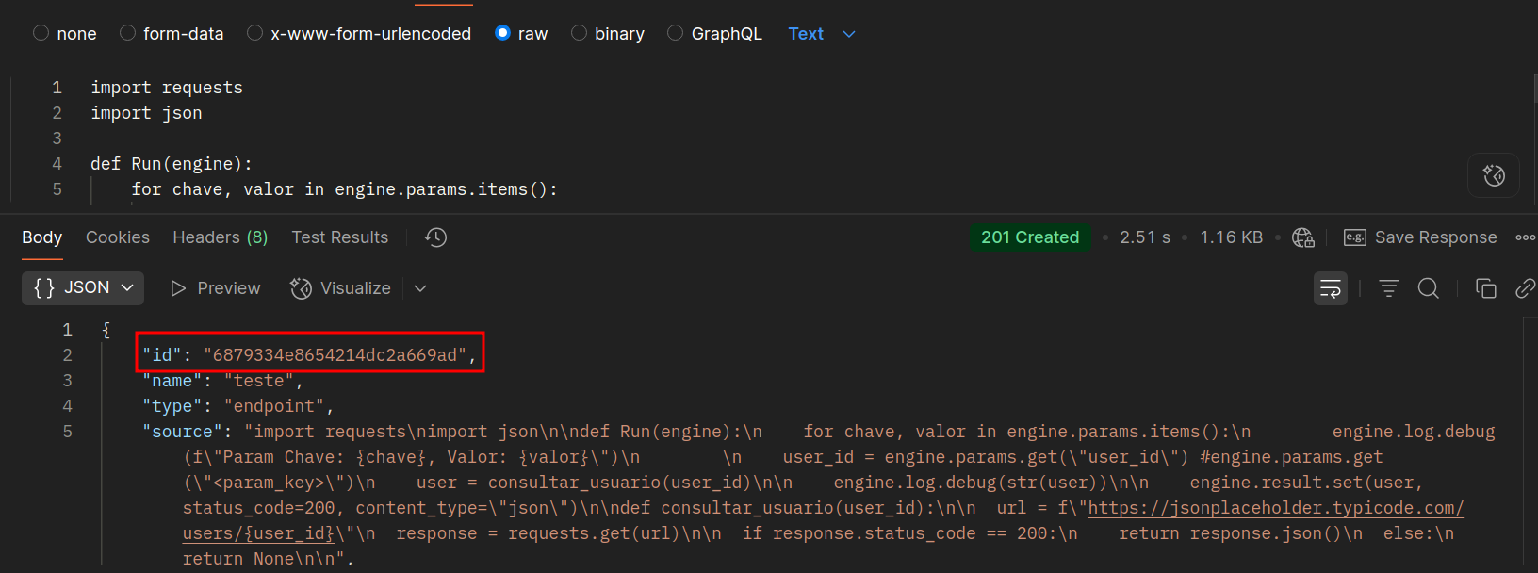Open the response history clock icon
This screenshot has height=573, width=1538.
pos(435,237)
